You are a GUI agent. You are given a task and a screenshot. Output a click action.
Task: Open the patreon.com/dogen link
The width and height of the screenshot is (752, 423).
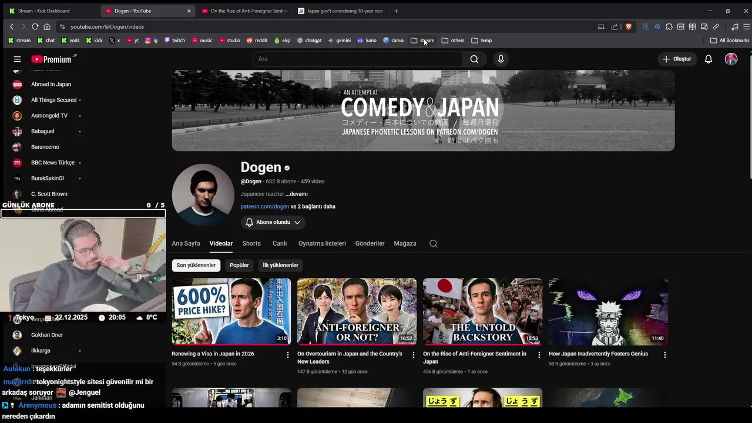pos(265,206)
